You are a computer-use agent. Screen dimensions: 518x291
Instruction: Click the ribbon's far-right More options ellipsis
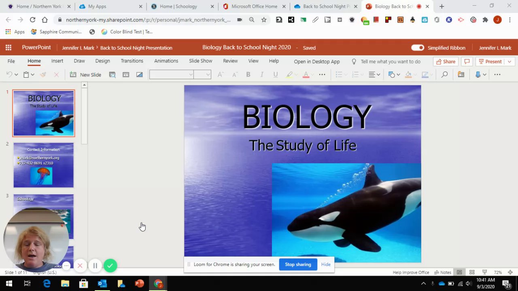(497, 74)
